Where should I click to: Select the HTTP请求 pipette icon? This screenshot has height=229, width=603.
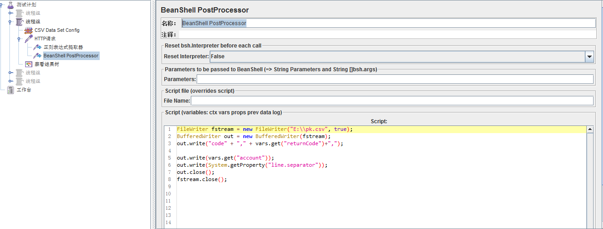coord(28,39)
